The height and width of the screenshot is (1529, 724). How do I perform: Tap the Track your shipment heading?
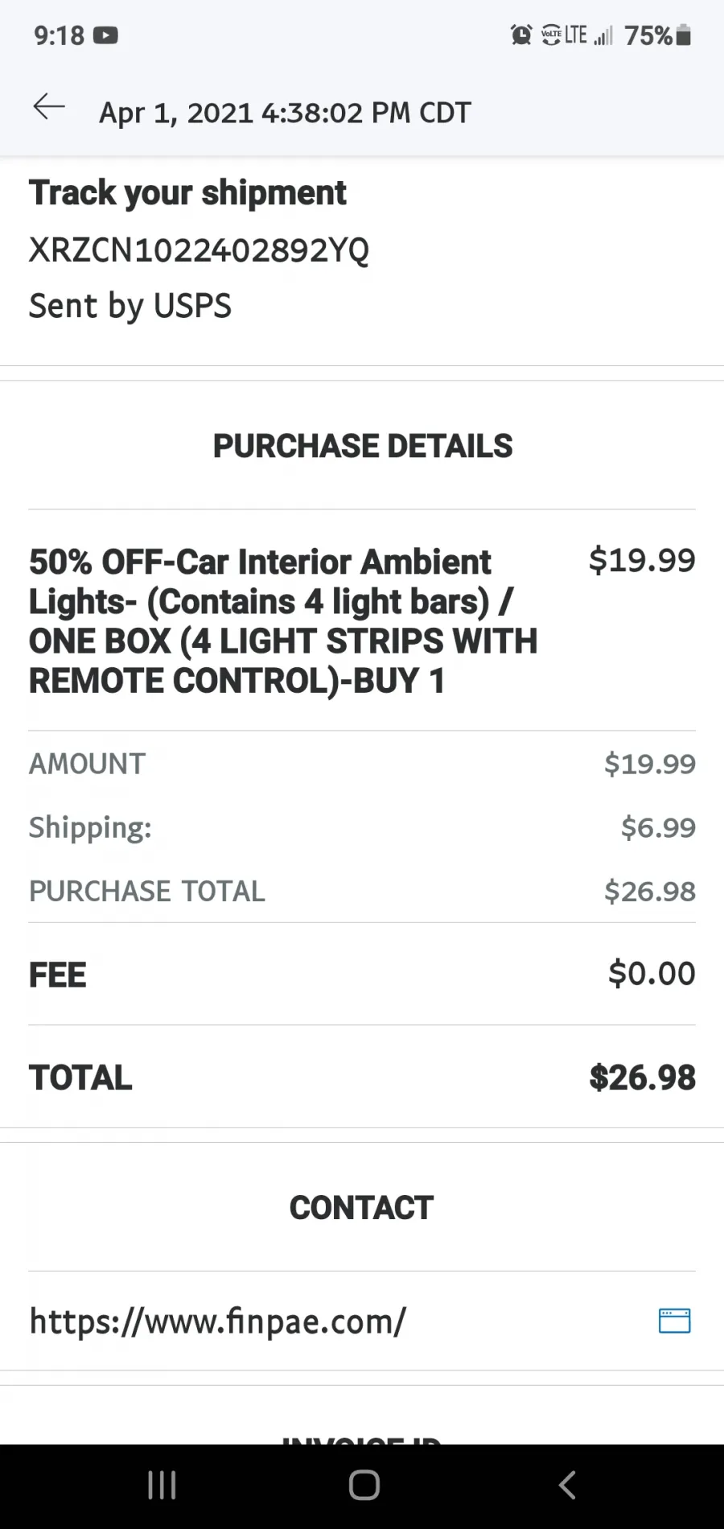tap(187, 193)
